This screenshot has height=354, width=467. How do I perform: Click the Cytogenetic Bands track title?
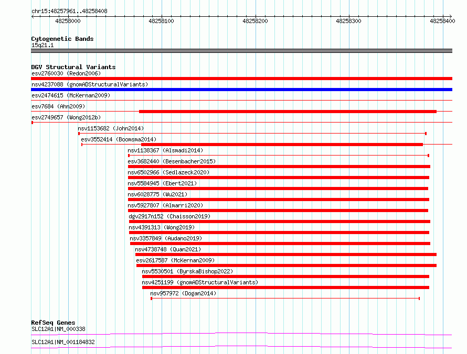pyautogui.click(x=62, y=39)
